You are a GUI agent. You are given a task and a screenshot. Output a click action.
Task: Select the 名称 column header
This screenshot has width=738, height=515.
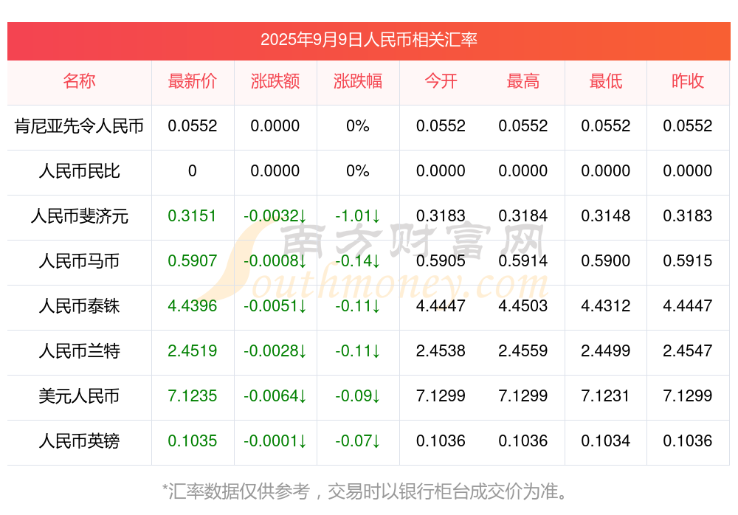(x=79, y=81)
